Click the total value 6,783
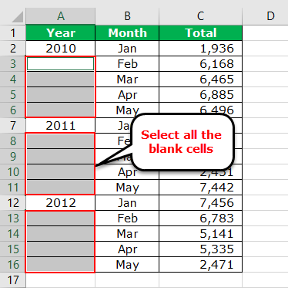288x288 pixels. tap(200, 219)
